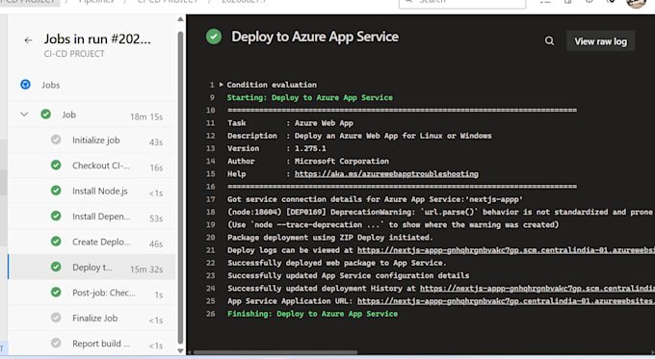The width and height of the screenshot is (655, 359).
Task: Click green check icon beside Post-job: Chec...
Action: click(56, 293)
